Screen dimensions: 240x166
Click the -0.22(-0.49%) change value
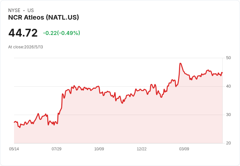tap(62, 33)
